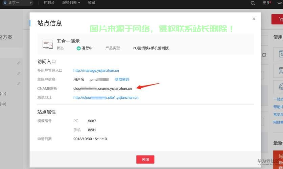Open the 更多 menu in top bar
Screen dimensions: 283x169
pyautogui.click(x=267, y=3)
